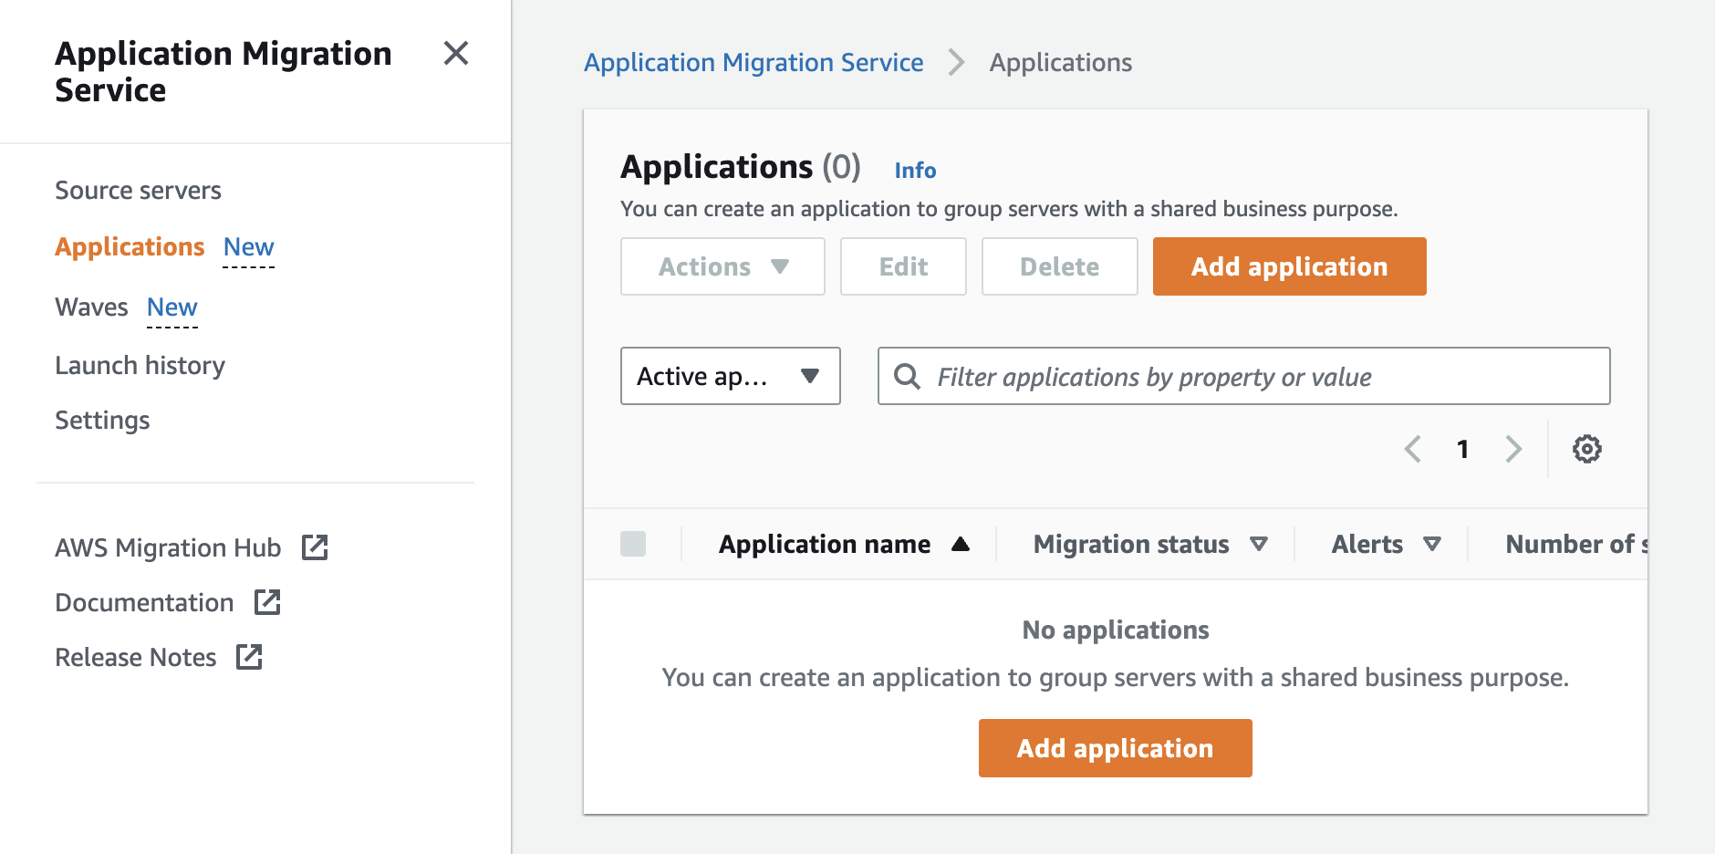Select all applications using the header checkbox

634,544
